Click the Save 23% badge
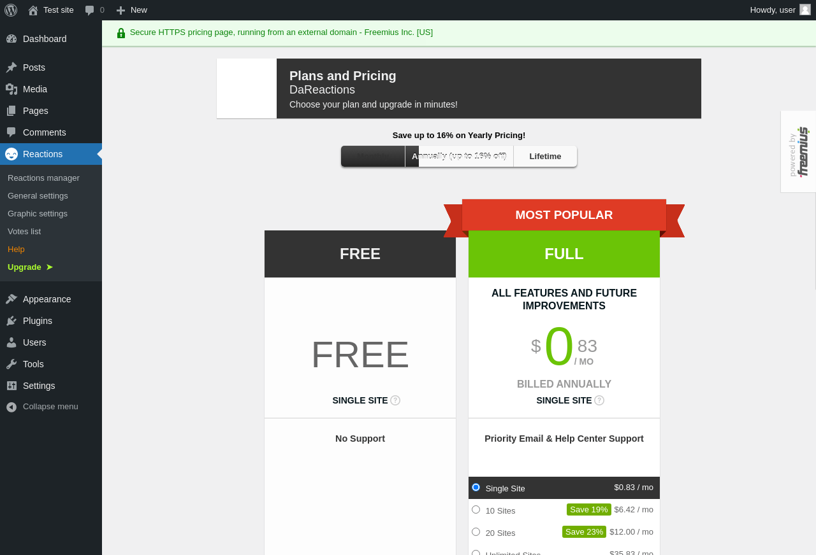The width and height of the screenshot is (816, 555). (x=584, y=532)
